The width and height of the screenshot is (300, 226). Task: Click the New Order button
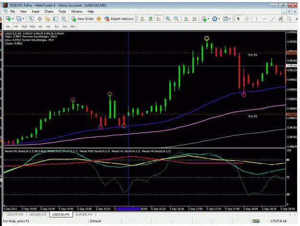pyautogui.click(x=83, y=19)
